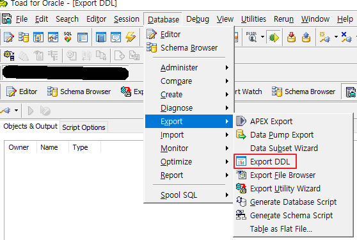Open the Session menu
This screenshot has height=240, width=357.
[127, 19]
